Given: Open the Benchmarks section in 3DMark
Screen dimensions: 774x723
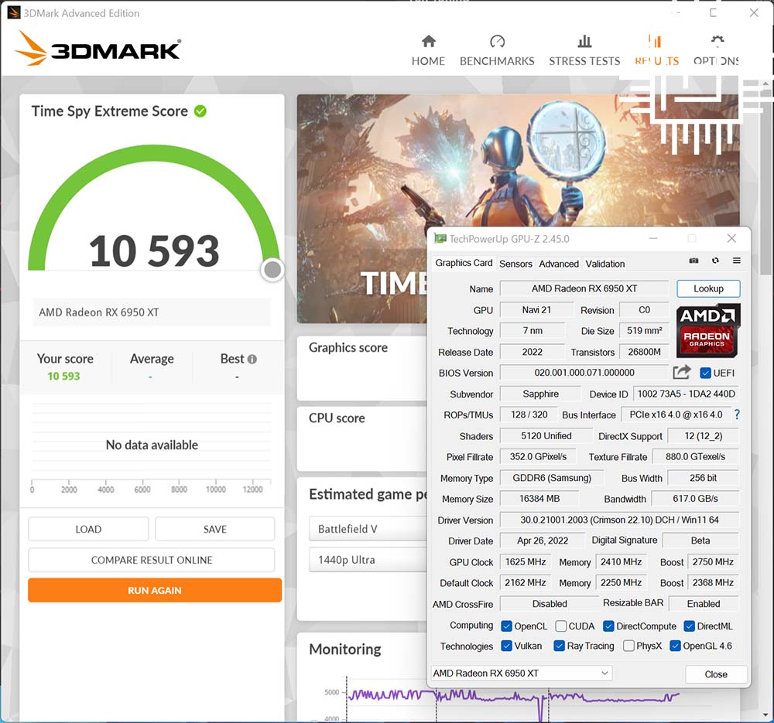Looking at the screenshot, I should click(497, 50).
